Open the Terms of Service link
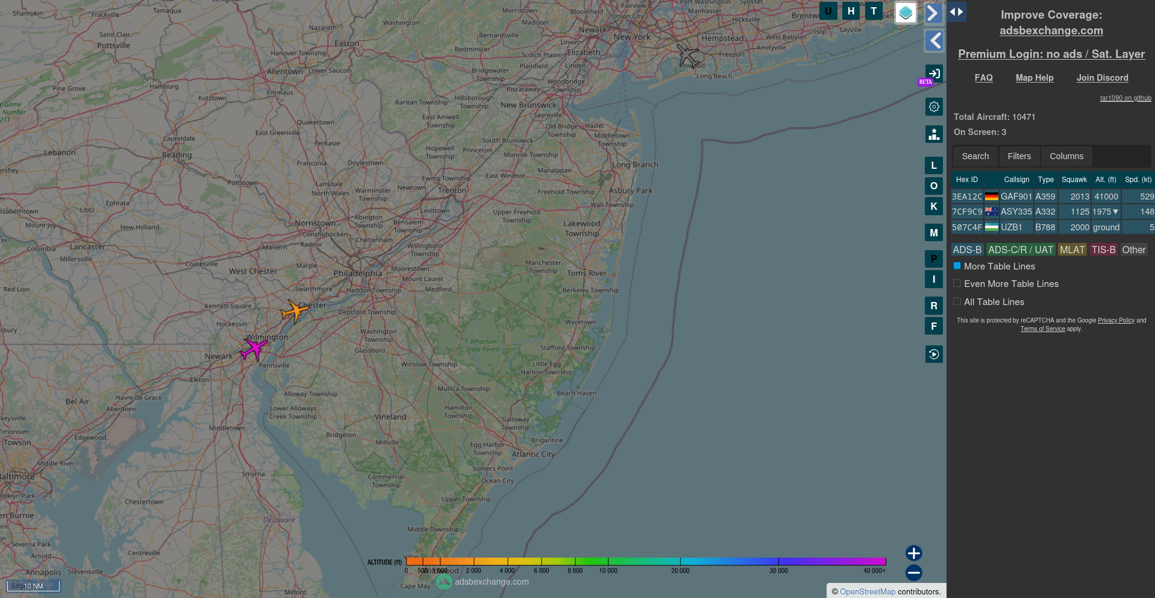 [1042, 329]
